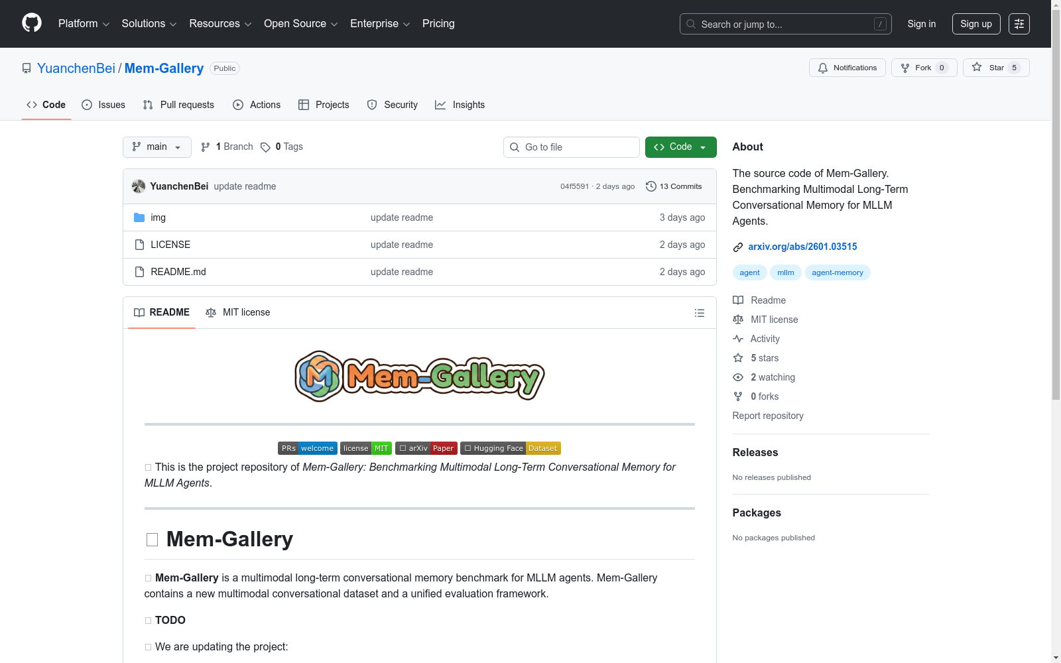
Task: Click the tag icon beside 0 Tags
Action: coord(265,147)
